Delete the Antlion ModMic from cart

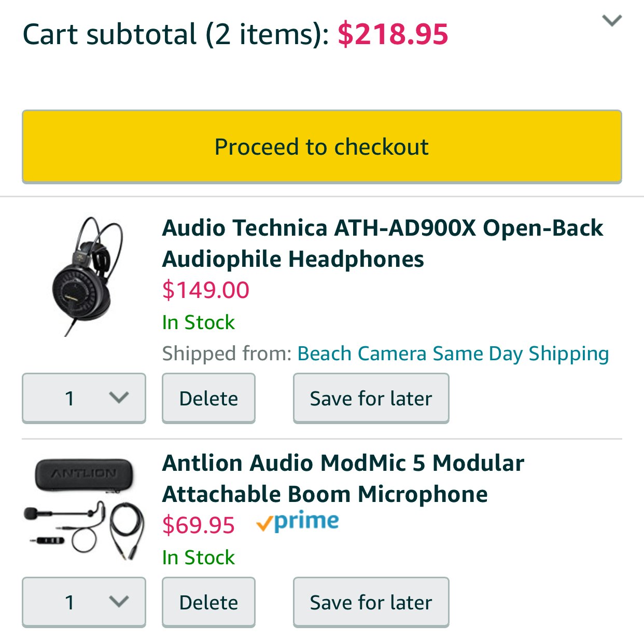pos(208,602)
